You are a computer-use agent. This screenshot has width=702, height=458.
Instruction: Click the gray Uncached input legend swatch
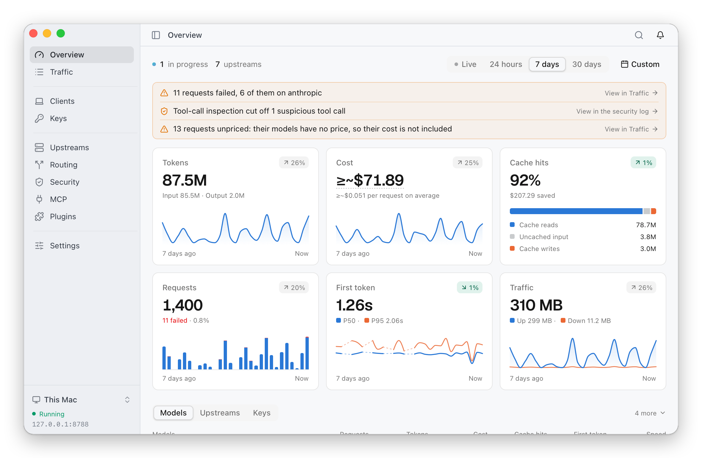[512, 237]
